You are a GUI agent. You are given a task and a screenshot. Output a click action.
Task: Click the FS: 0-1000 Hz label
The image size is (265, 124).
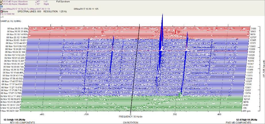click(7, 14)
